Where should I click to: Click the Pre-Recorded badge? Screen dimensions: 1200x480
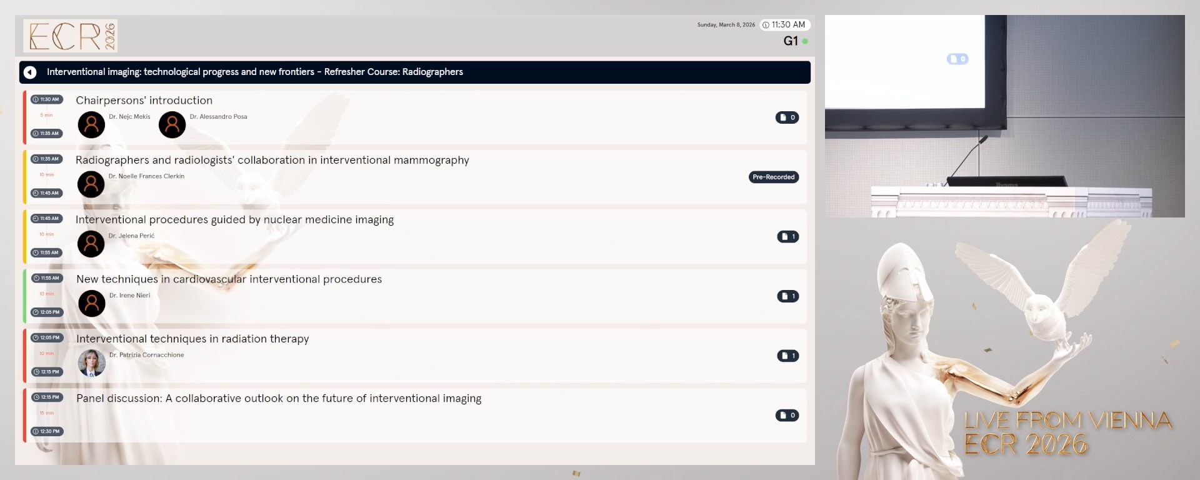773,177
